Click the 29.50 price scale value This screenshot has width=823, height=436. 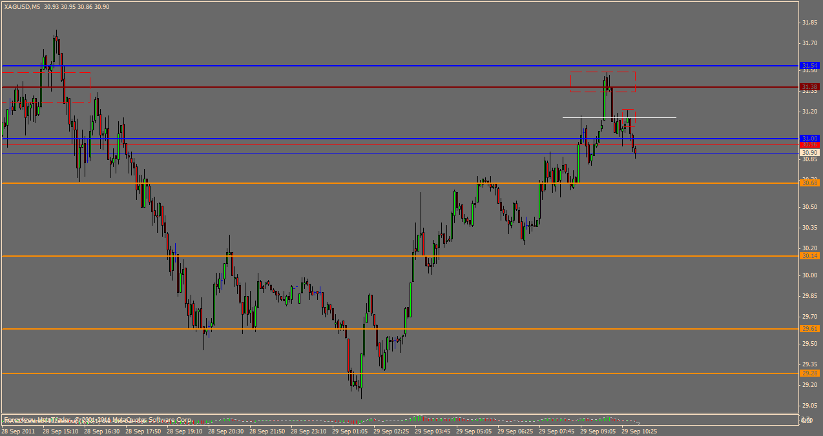(x=809, y=344)
